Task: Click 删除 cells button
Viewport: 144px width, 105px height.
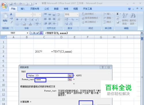Action: [108, 18]
